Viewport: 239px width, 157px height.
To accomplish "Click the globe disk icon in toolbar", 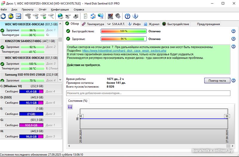I will pos(60,16).
